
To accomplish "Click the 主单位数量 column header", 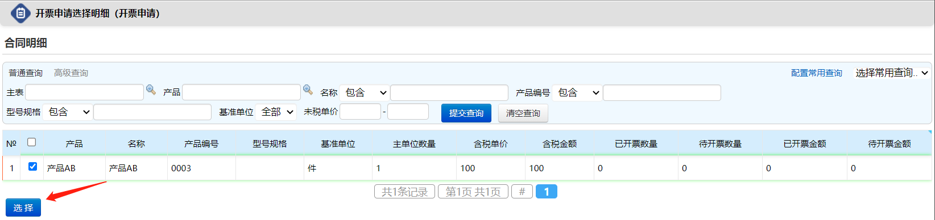I will point(414,143).
